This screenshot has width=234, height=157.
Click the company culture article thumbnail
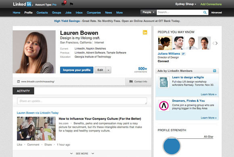click(x=36, y=129)
